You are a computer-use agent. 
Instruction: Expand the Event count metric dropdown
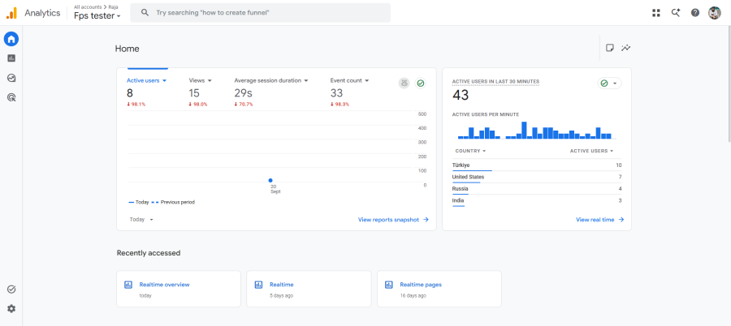pos(349,80)
